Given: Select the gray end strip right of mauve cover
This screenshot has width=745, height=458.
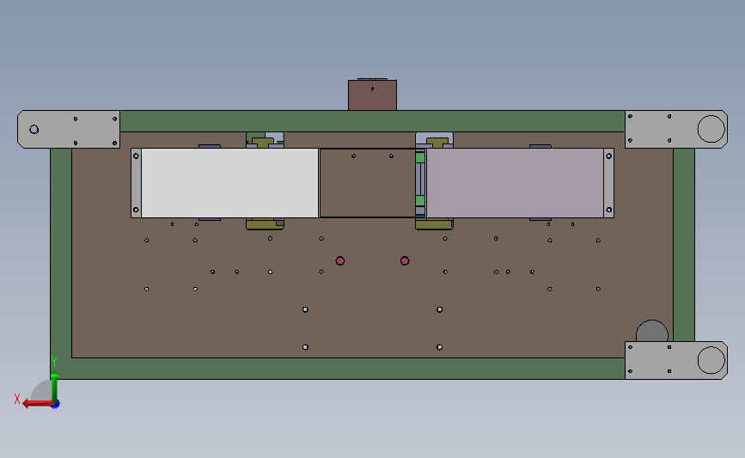Looking at the screenshot, I should [x=608, y=183].
